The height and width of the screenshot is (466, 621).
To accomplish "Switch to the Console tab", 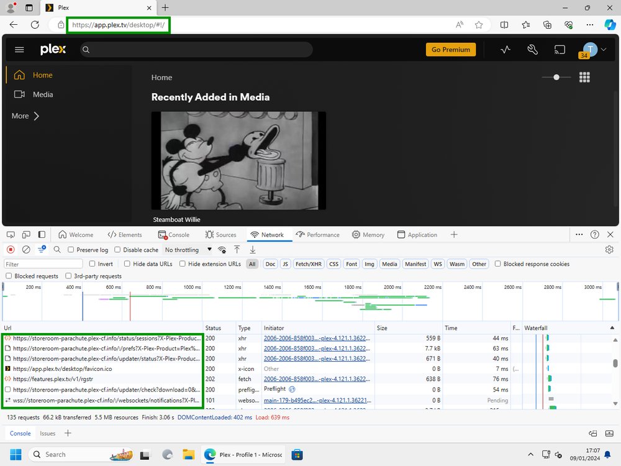I will tap(174, 235).
